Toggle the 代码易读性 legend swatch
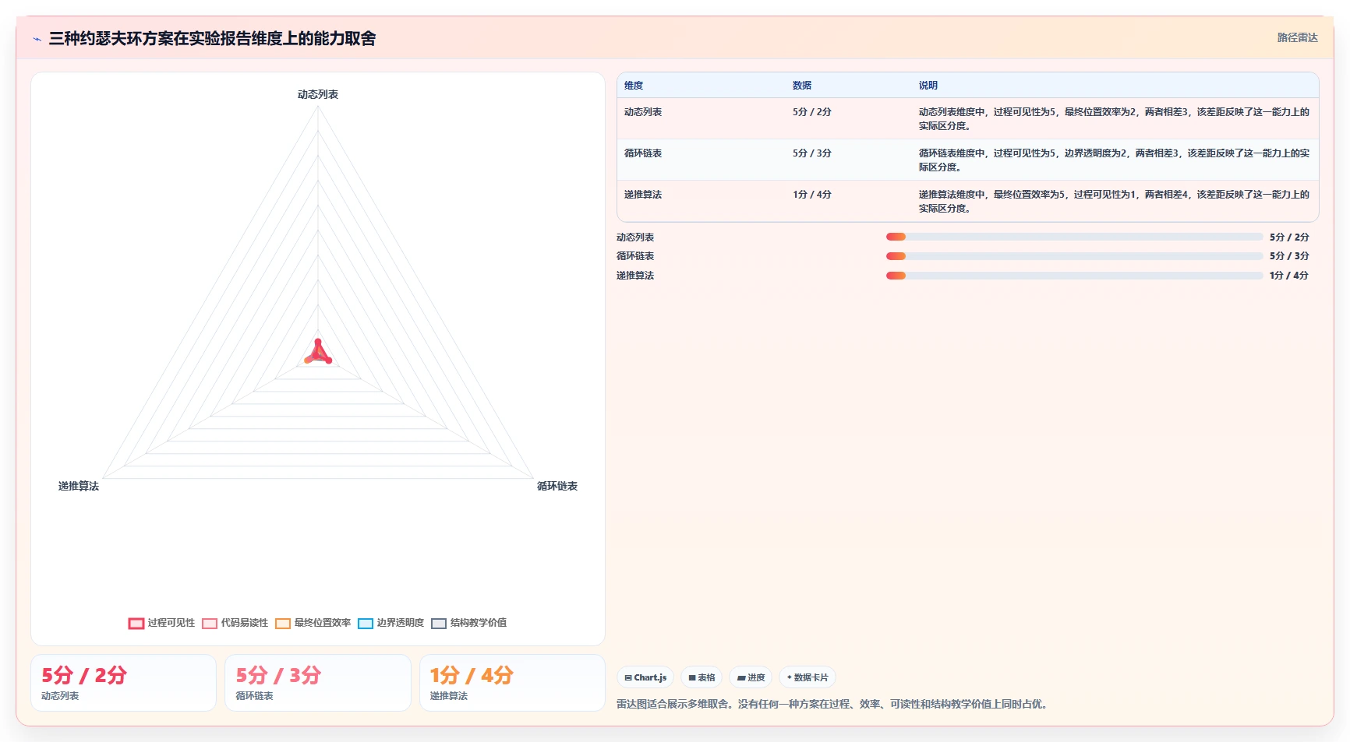 (x=210, y=624)
